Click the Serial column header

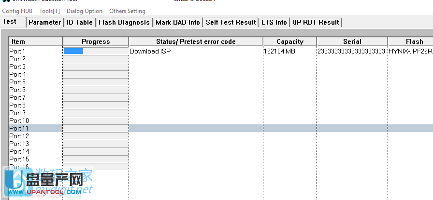352,42
